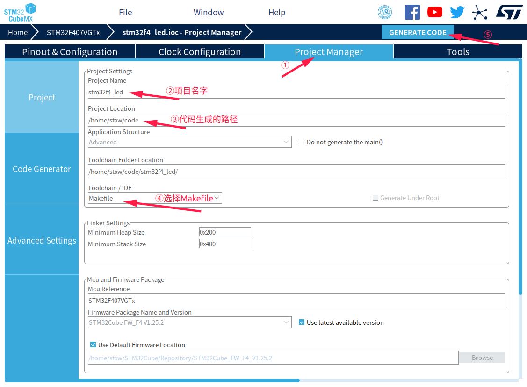Expand Firmware Package Name and Version dropdown
Viewport: 527px width, 387px height.
point(189,322)
